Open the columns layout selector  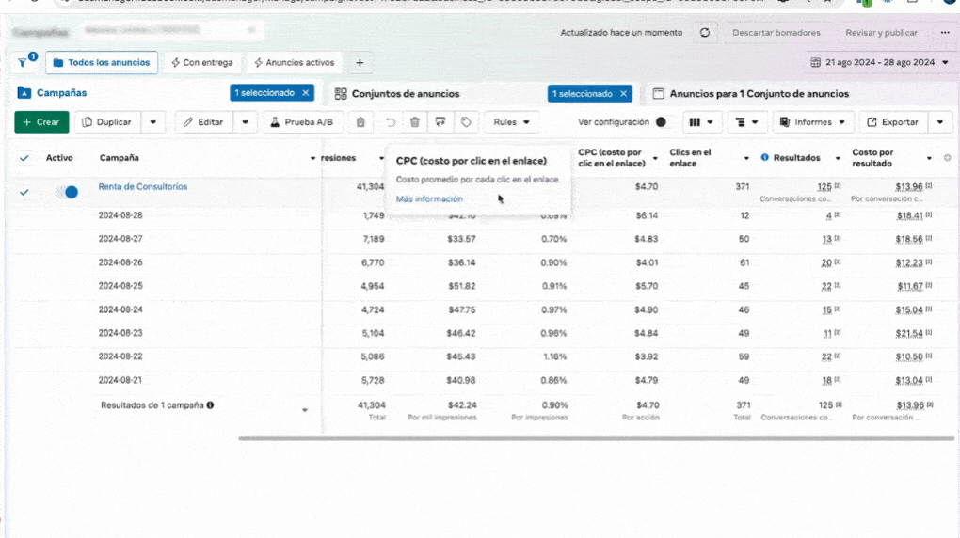700,122
